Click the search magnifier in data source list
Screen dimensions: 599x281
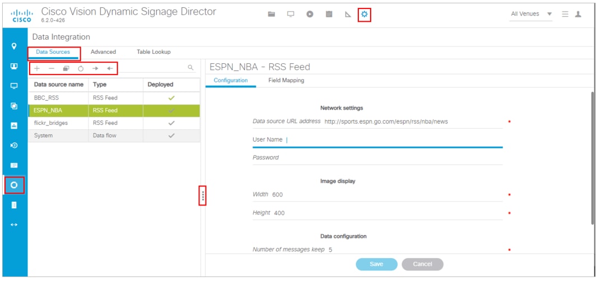click(x=191, y=68)
